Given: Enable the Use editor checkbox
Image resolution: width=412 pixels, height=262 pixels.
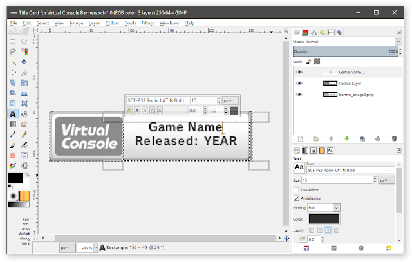Looking at the screenshot, I should 296,190.
